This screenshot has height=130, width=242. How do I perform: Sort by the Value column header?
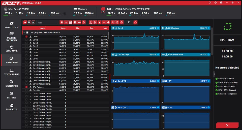63,28
